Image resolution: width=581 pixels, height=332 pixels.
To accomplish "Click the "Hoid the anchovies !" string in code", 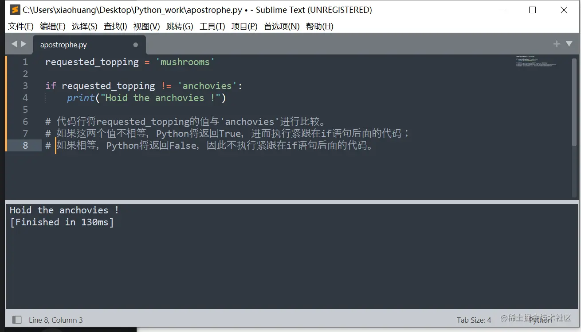I will (x=161, y=98).
